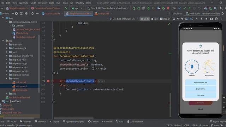Switch to strings.xml editor tab
This screenshot has width=226, height=127.
click(x=103, y=13)
